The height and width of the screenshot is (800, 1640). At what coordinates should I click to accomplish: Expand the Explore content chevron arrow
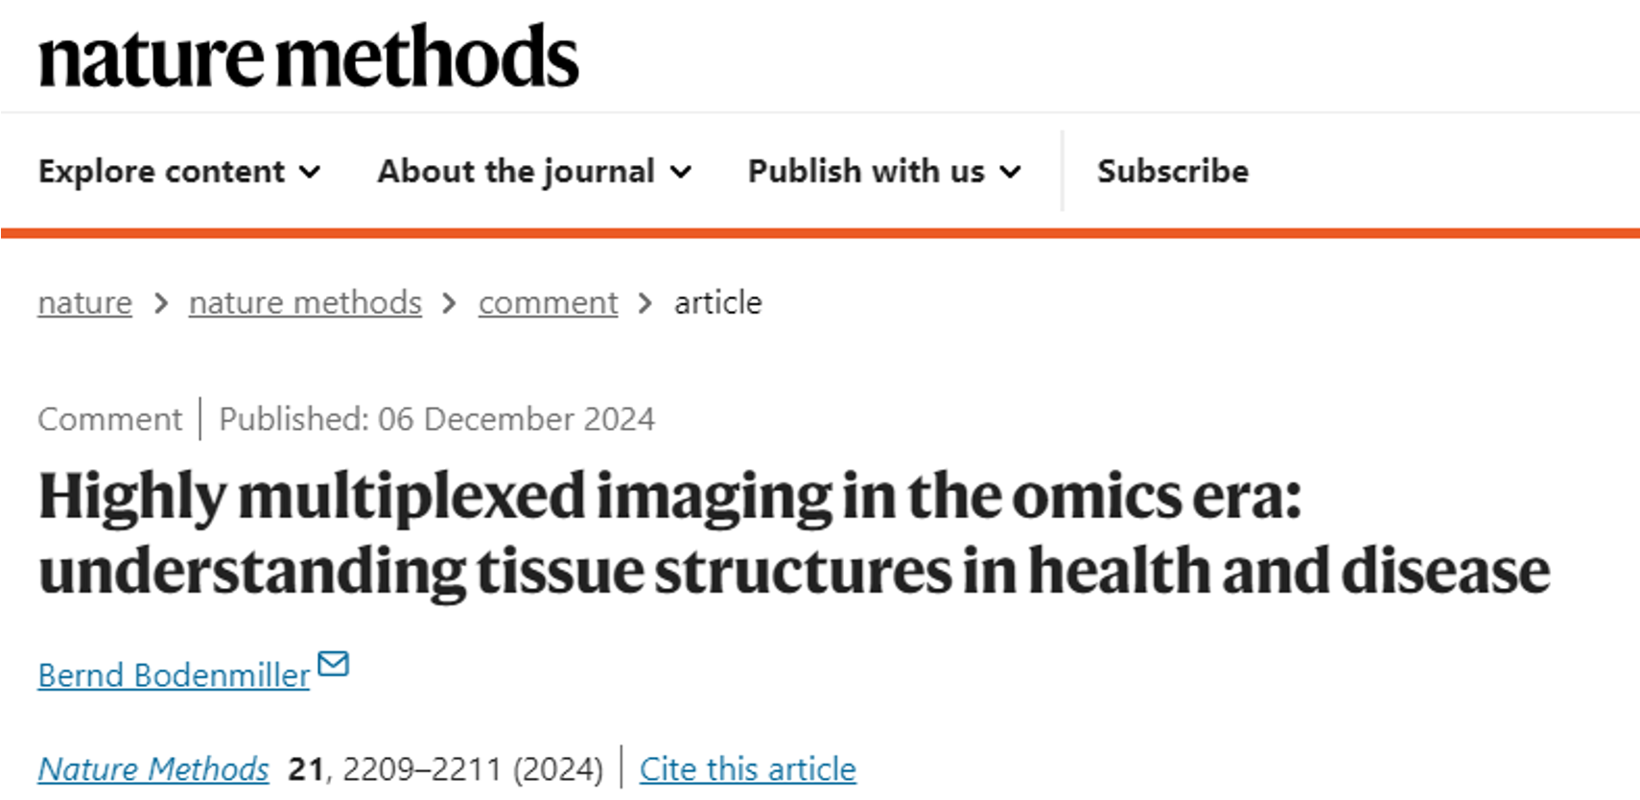point(309,173)
